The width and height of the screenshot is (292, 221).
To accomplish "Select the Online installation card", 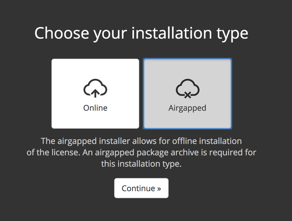I will [x=95, y=94].
